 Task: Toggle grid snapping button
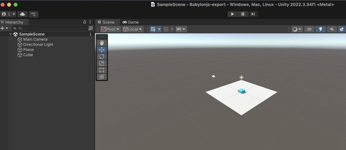click(166, 29)
